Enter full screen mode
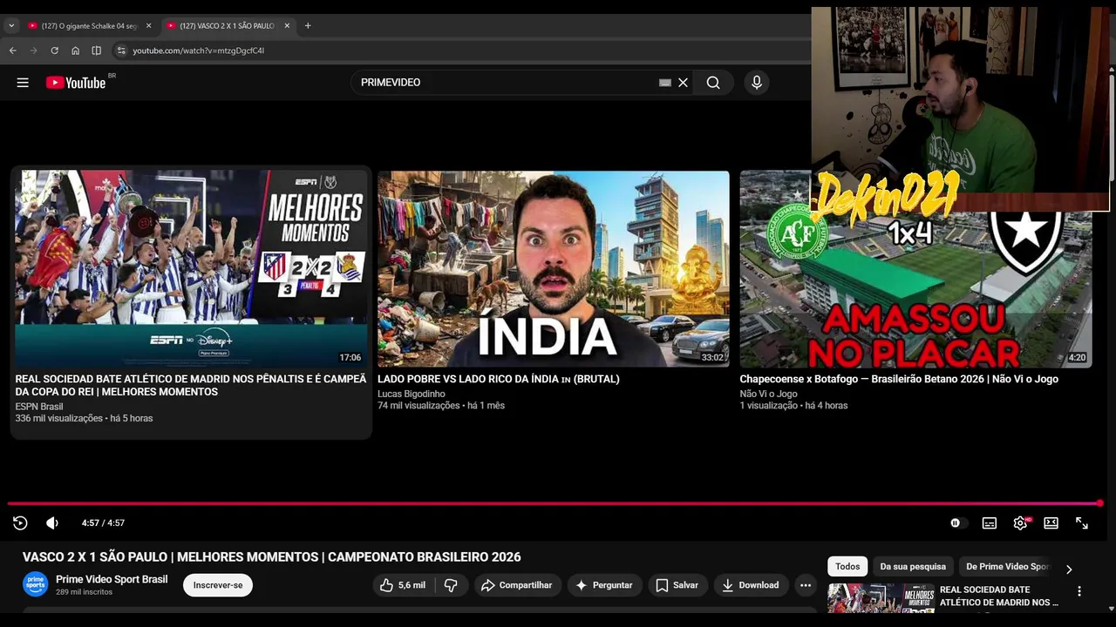The image size is (1116, 627). pyautogui.click(x=1082, y=523)
